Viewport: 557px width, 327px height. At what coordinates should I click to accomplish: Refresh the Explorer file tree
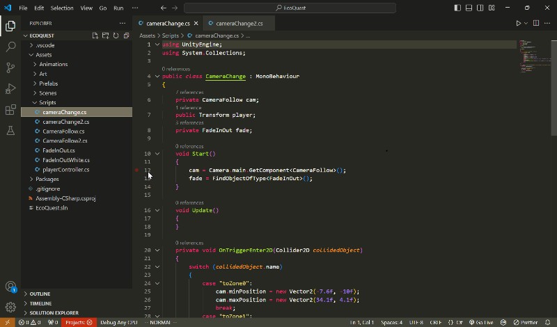pyautogui.click(x=114, y=35)
